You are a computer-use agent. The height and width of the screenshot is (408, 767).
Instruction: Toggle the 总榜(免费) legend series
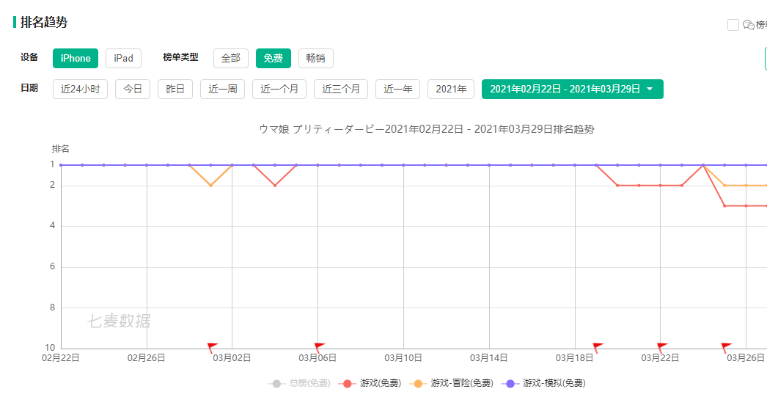click(299, 384)
